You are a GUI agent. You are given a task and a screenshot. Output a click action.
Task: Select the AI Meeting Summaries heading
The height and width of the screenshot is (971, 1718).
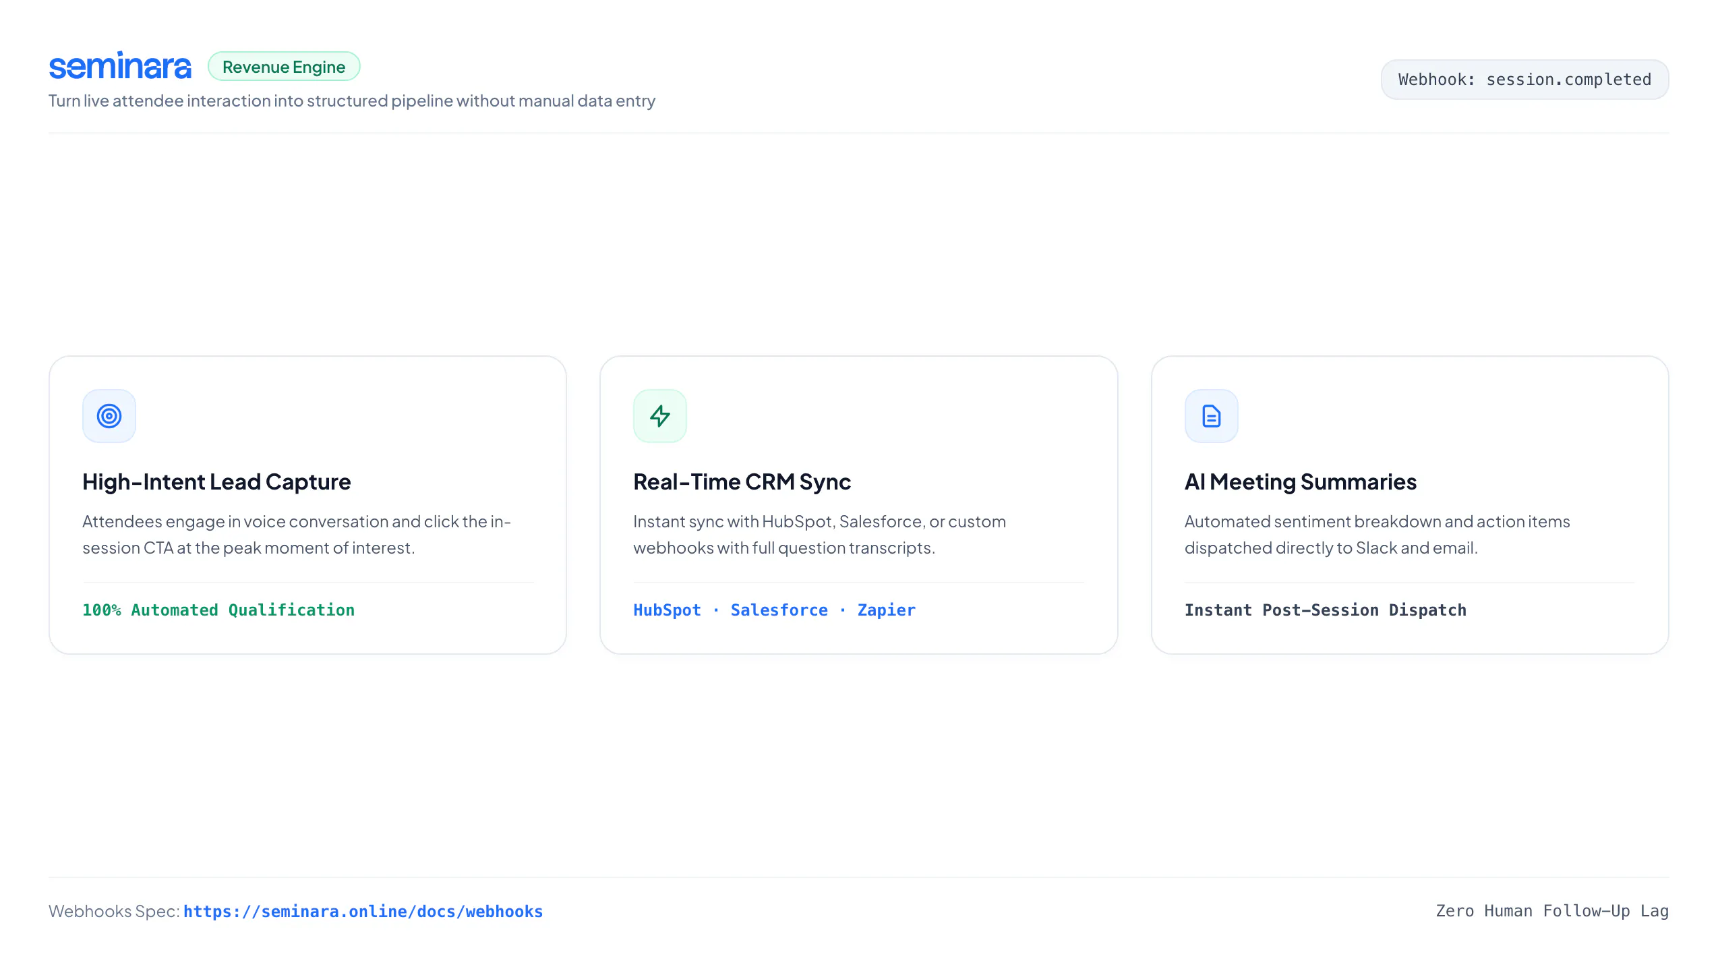[x=1301, y=481]
